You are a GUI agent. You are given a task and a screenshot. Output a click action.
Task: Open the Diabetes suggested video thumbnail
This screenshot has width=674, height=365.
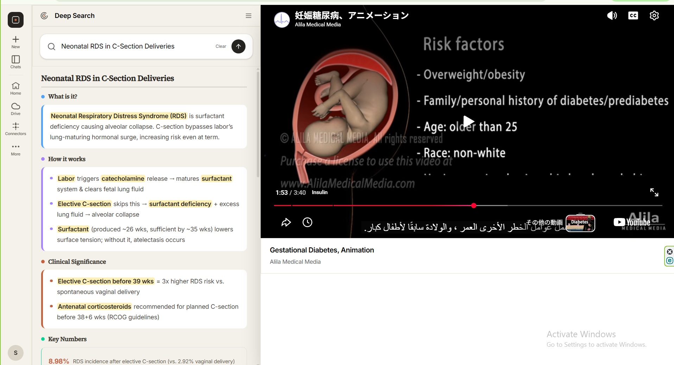[x=580, y=223]
